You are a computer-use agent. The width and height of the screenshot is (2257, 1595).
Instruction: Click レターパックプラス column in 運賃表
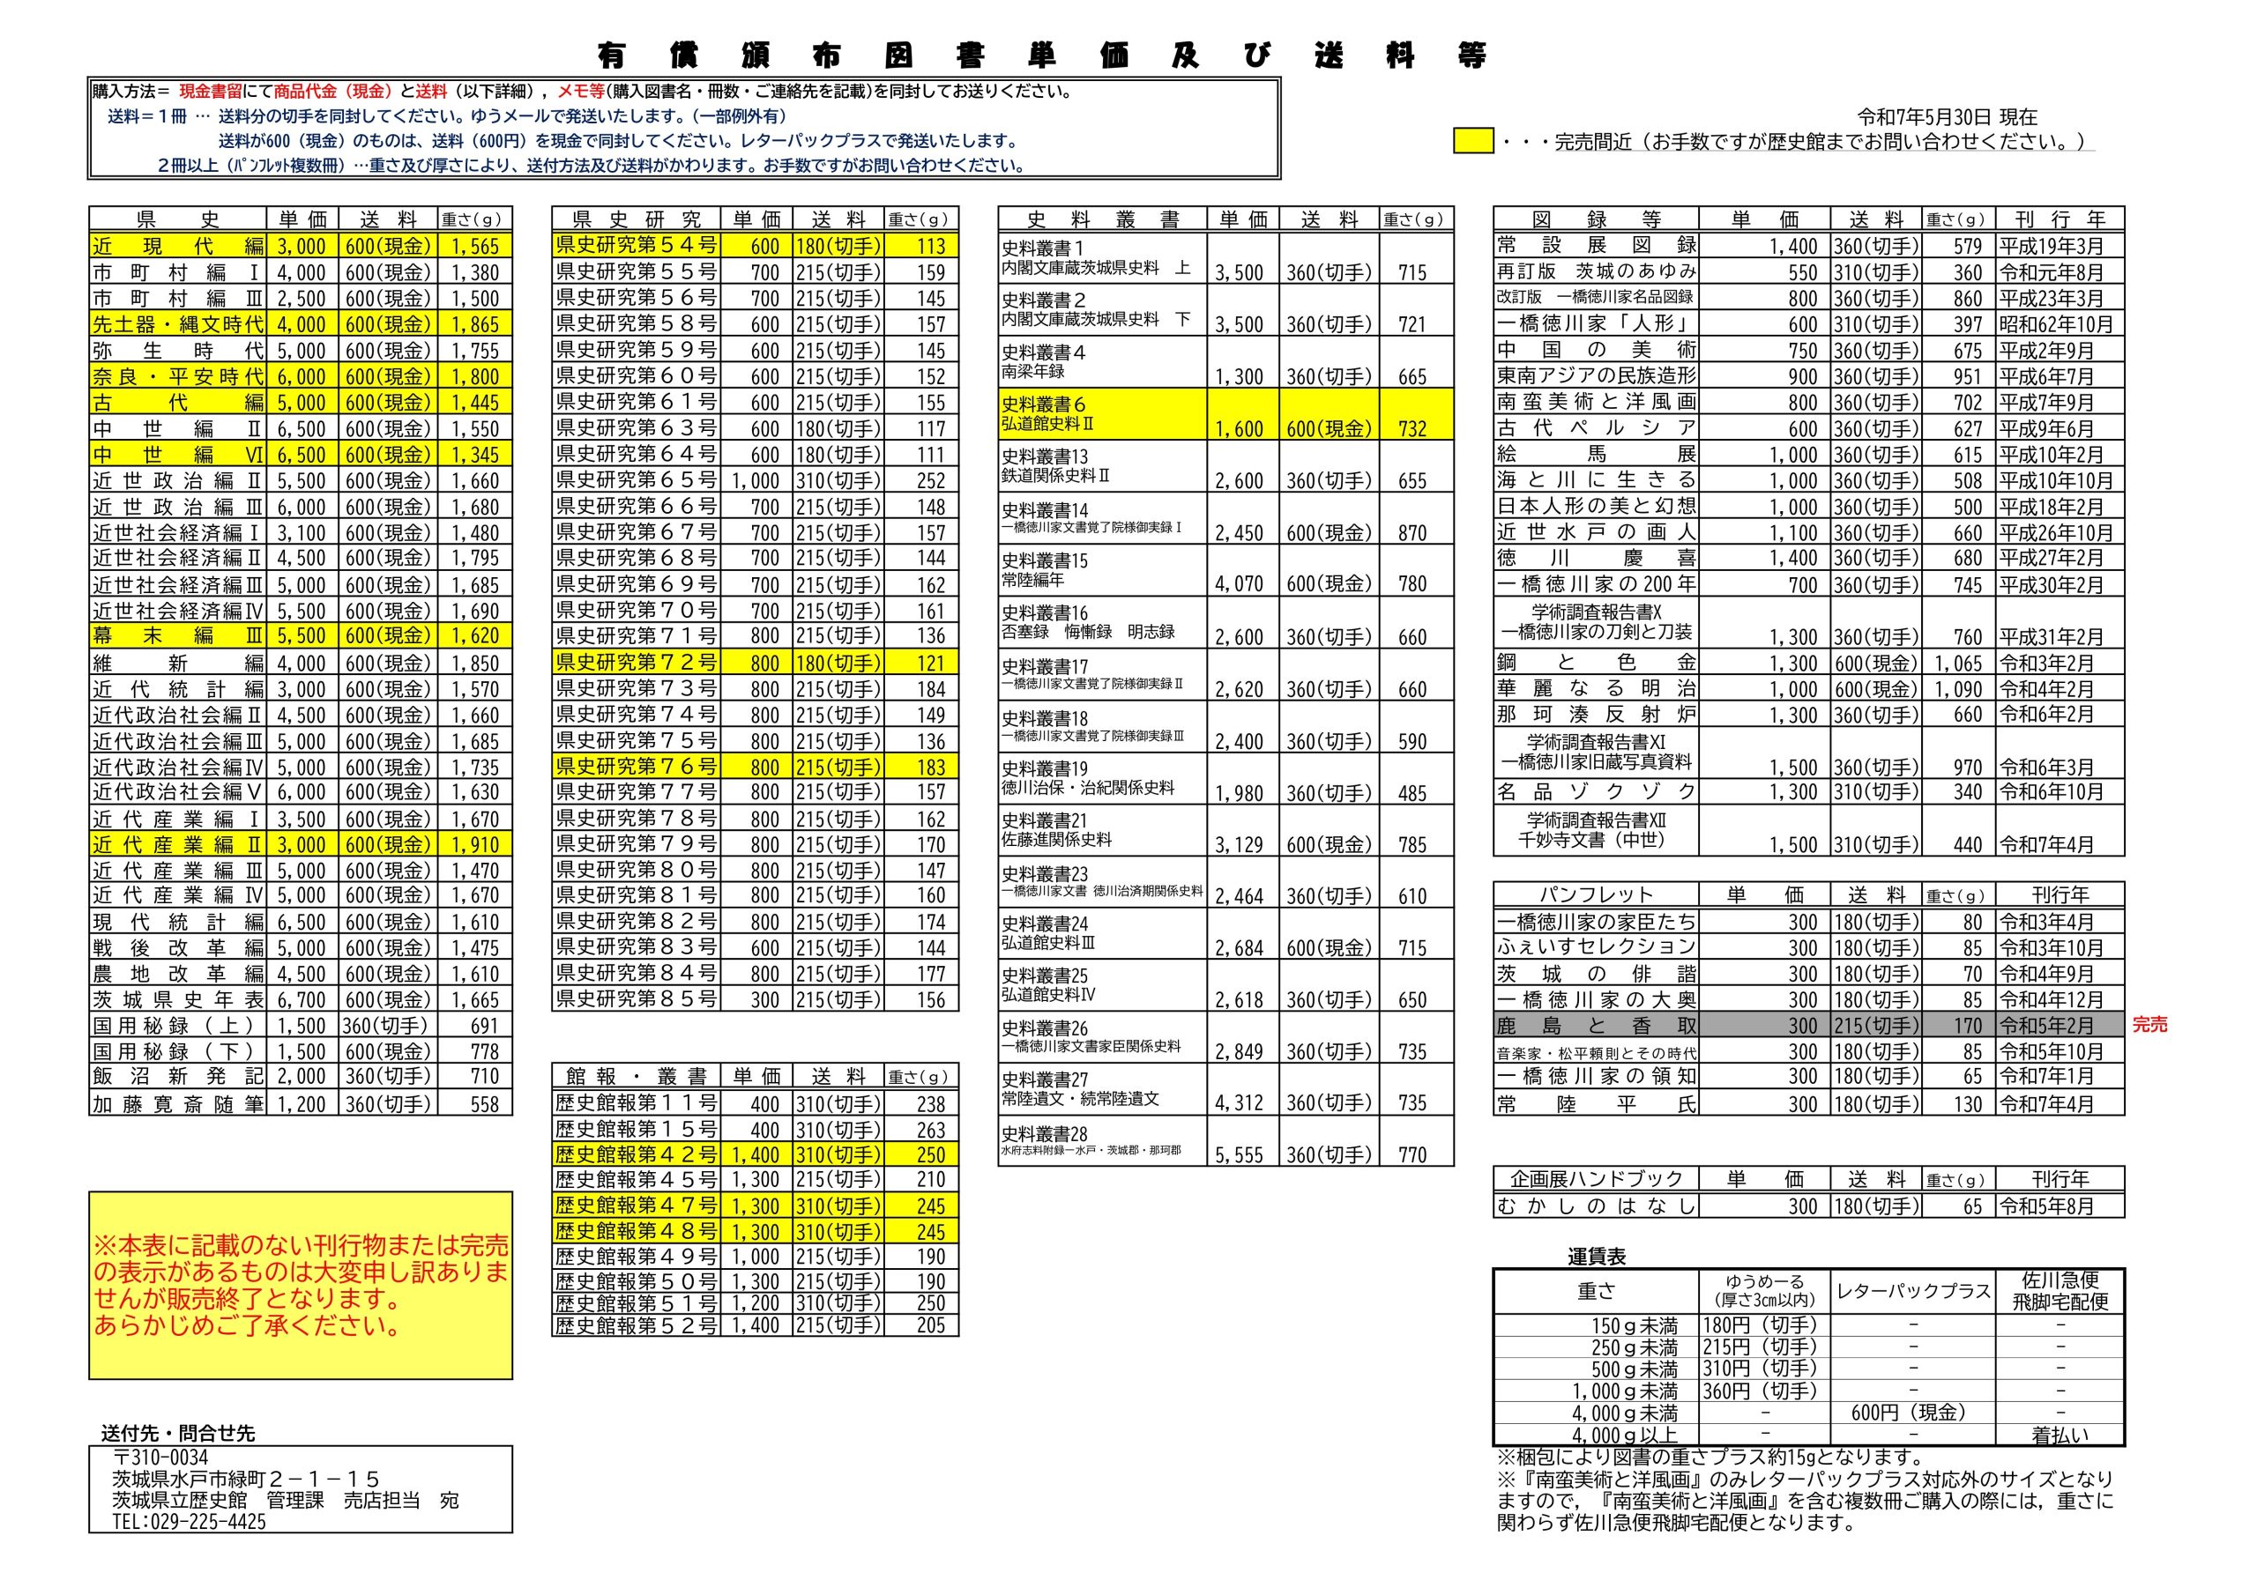pos(1913,1291)
